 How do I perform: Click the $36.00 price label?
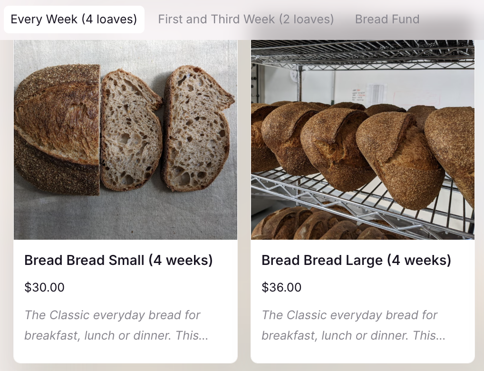[281, 287]
